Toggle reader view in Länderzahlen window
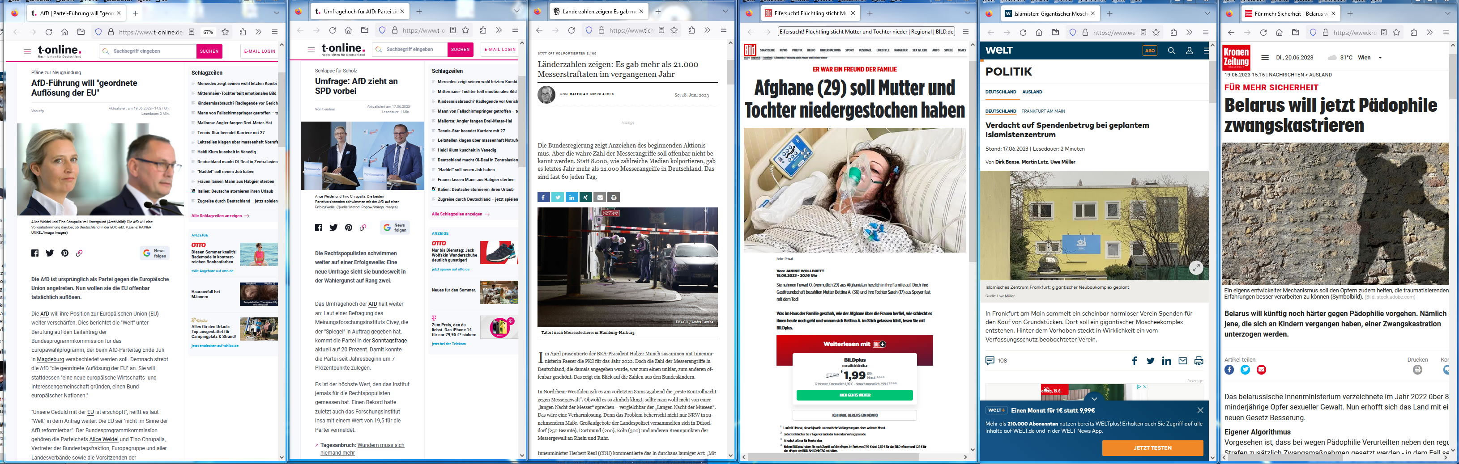Image resolution: width=1459 pixels, height=464 pixels. pos(661,30)
